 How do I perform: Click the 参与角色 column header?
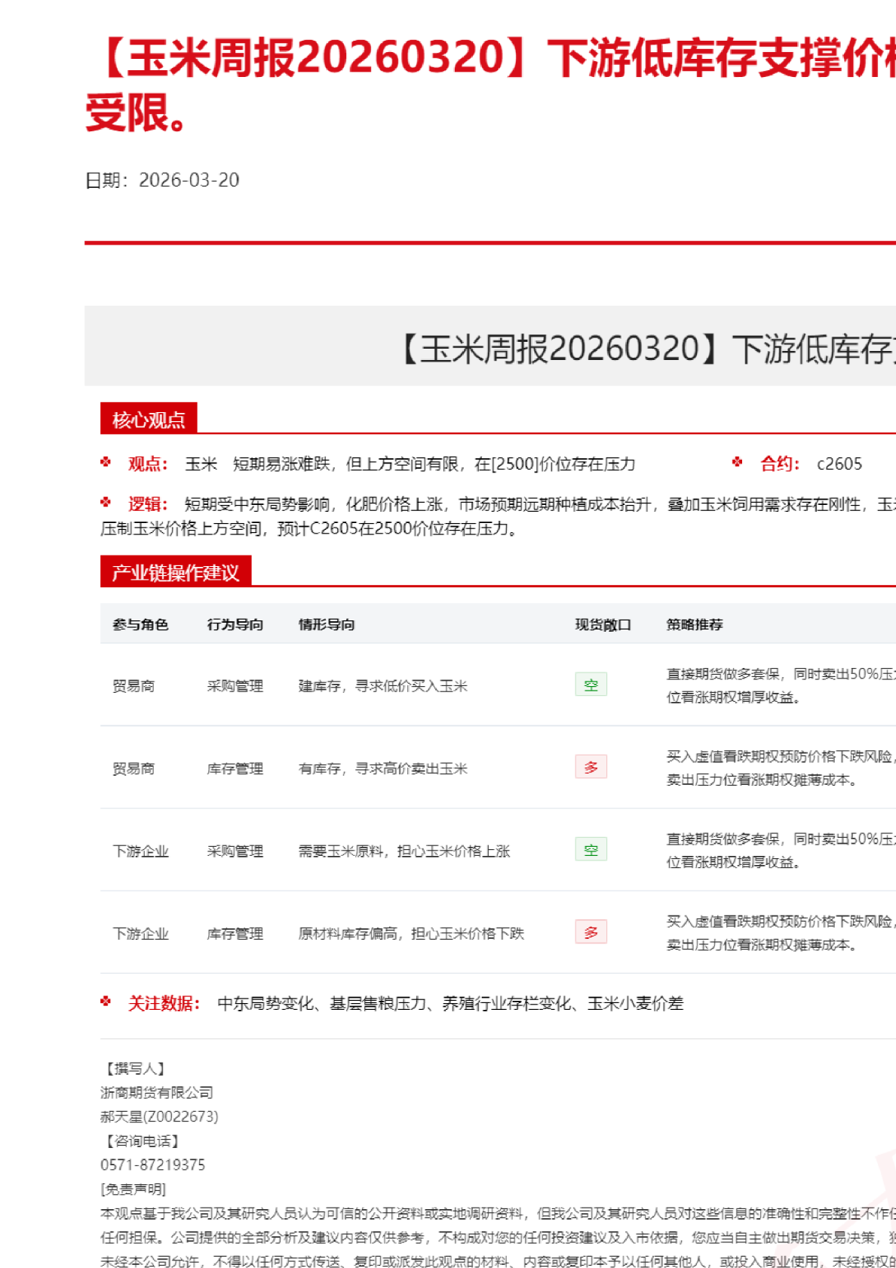140,624
